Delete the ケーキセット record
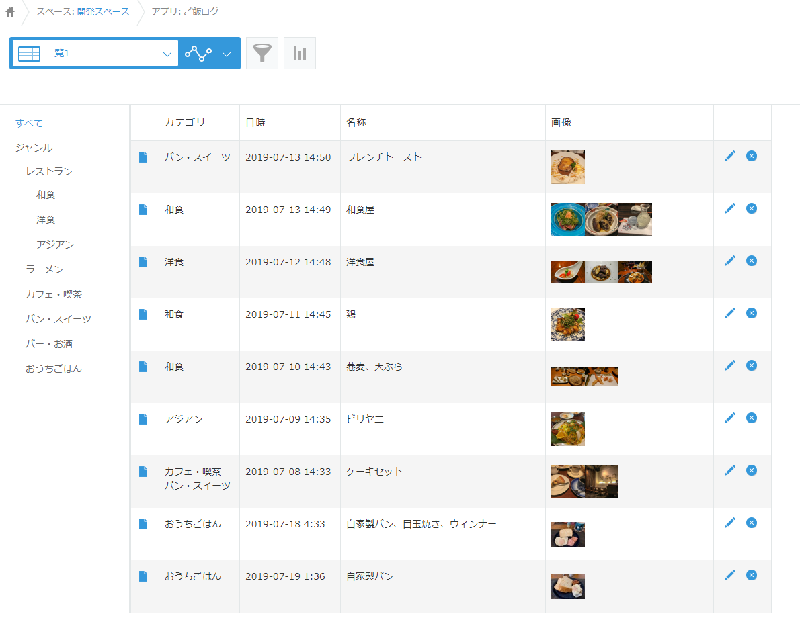The height and width of the screenshot is (622, 800). click(752, 470)
